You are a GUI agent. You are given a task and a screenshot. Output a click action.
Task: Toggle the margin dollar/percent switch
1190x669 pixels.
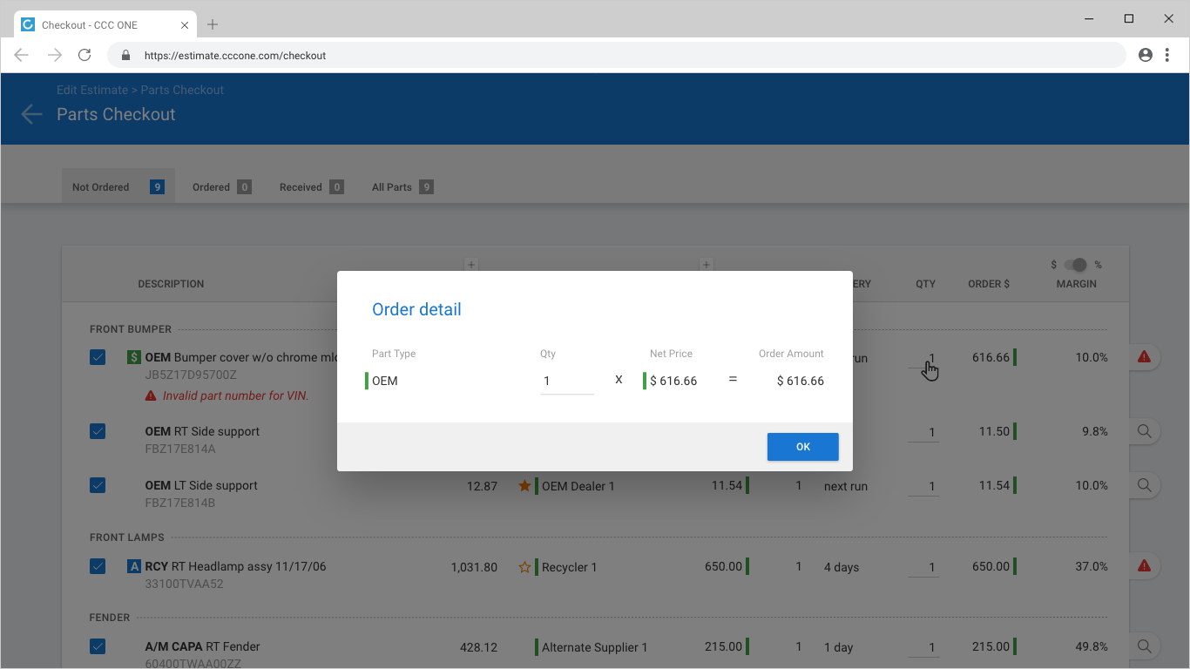click(x=1077, y=265)
